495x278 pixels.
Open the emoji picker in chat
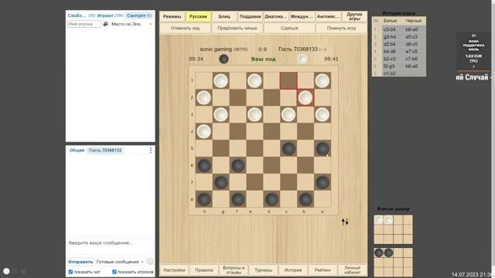point(150,262)
